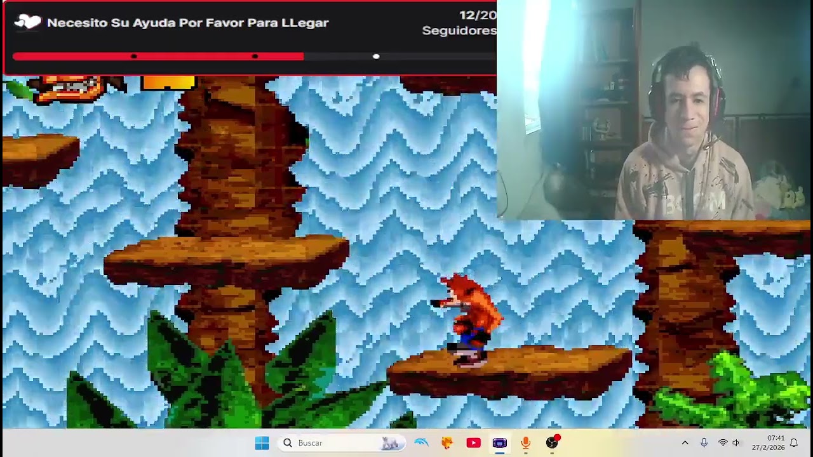813x457 pixels.
Task: Open the orange microphone app in taskbar
Action: [x=525, y=443]
